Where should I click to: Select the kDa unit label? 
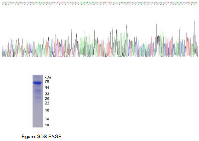(48, 77)
